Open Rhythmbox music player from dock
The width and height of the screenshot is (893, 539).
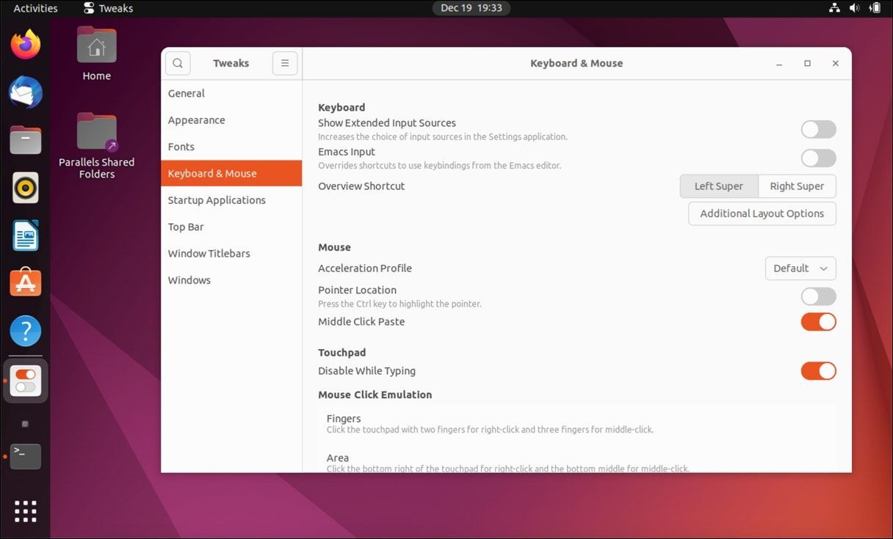[x=26, y=188]
